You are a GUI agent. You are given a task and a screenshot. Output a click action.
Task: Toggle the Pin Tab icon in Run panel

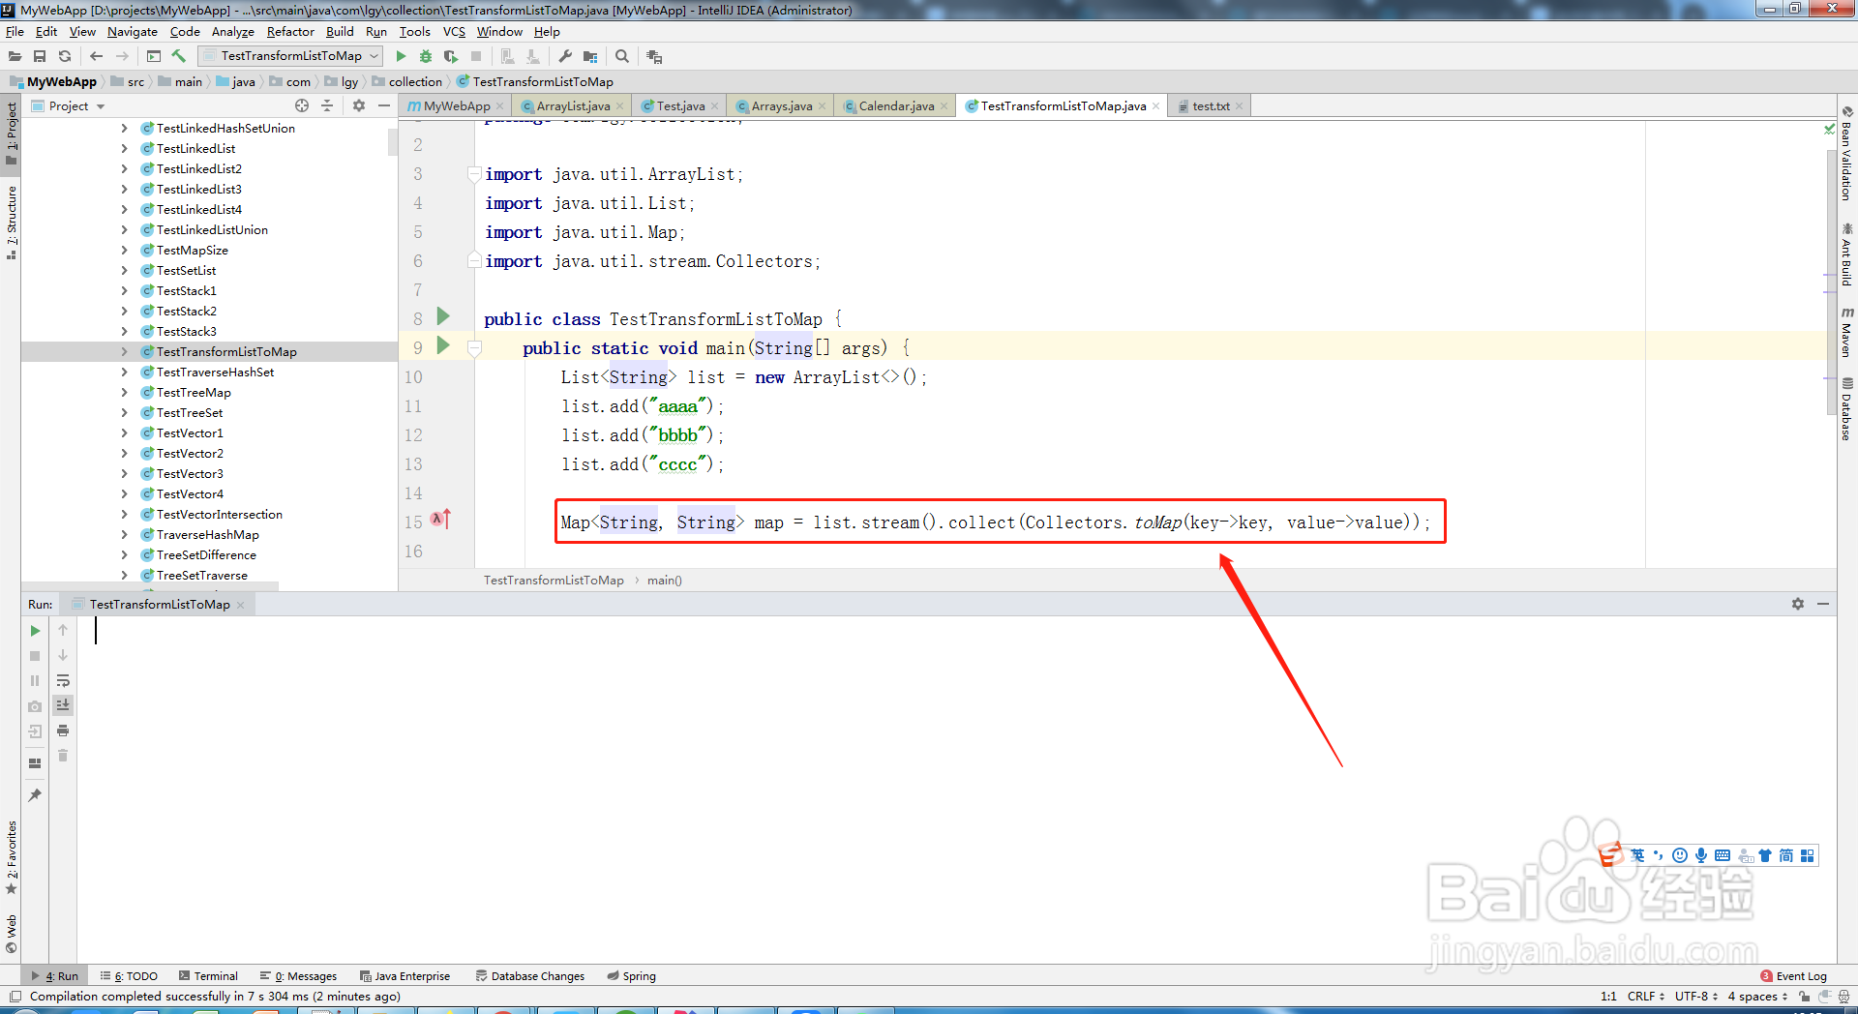click(x=35, y=795)
